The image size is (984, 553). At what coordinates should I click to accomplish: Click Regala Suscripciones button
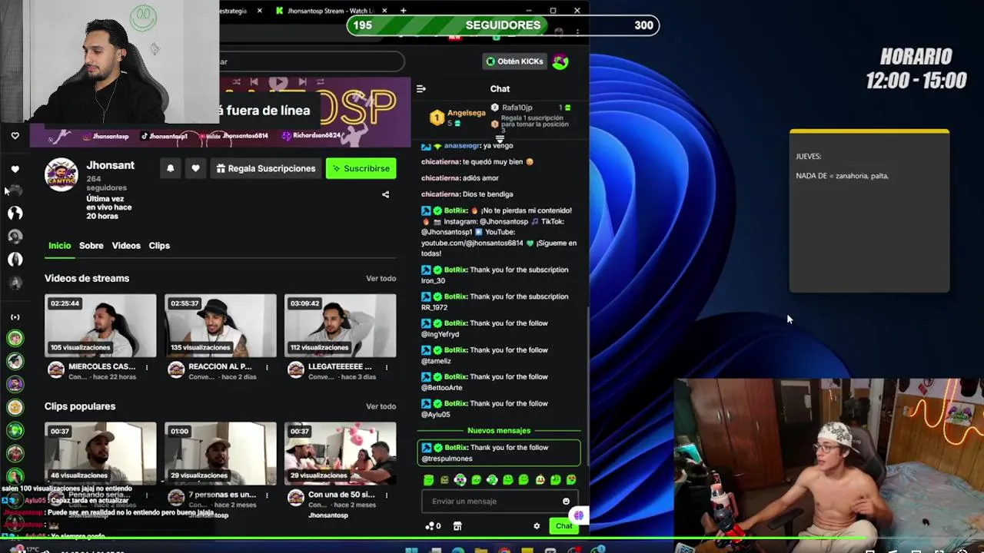[x=265, y=168]
